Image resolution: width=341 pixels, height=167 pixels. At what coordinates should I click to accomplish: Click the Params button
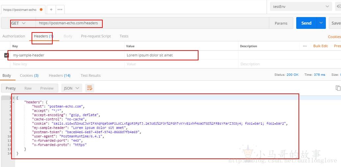pos(281,23)
